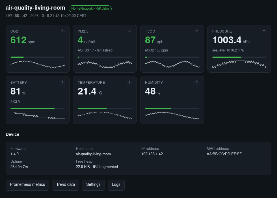The image size is (277, 198).
Task: Click the Device section heading
Action: (12, 134)
